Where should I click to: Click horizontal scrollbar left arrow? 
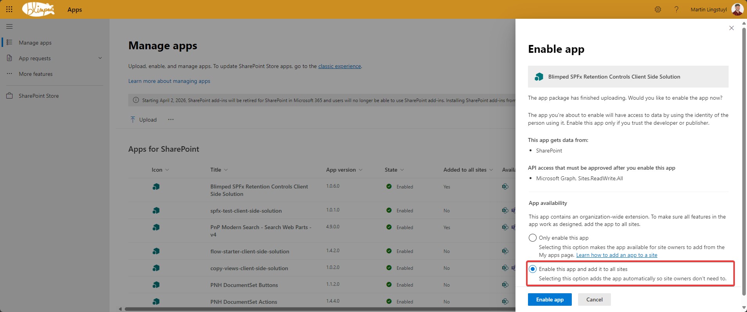(x=120, y=309)
